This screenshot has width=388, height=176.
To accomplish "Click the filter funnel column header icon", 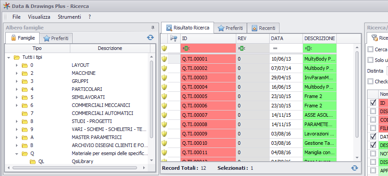I will (174, 38).
